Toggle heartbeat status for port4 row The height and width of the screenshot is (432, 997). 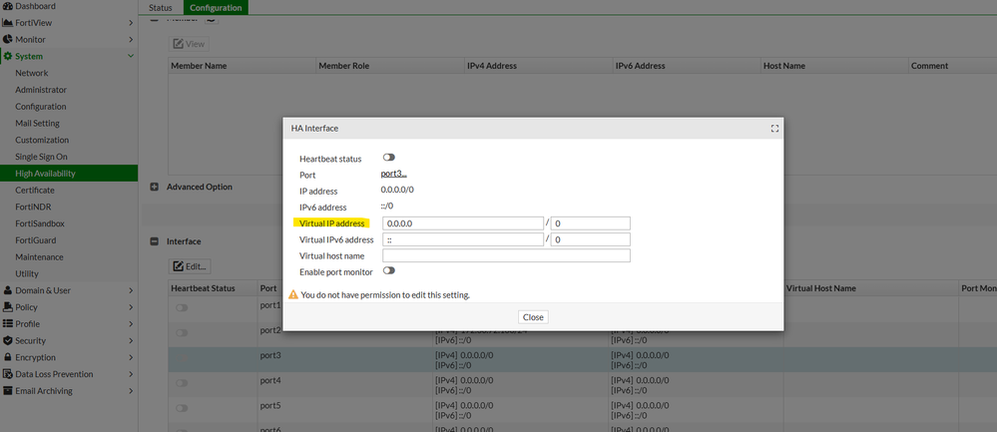182,383
